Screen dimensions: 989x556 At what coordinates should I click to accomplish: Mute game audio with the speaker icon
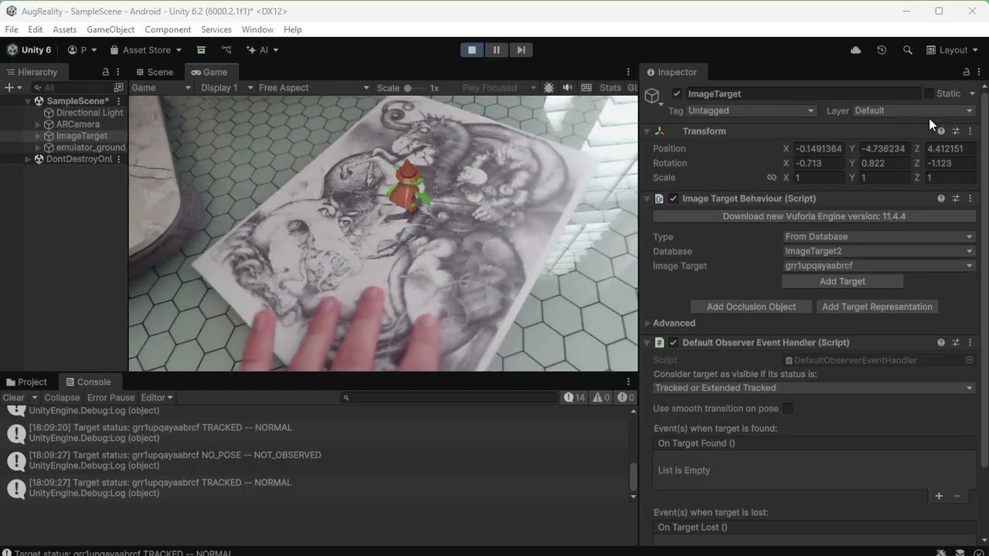tap(567, 88)
